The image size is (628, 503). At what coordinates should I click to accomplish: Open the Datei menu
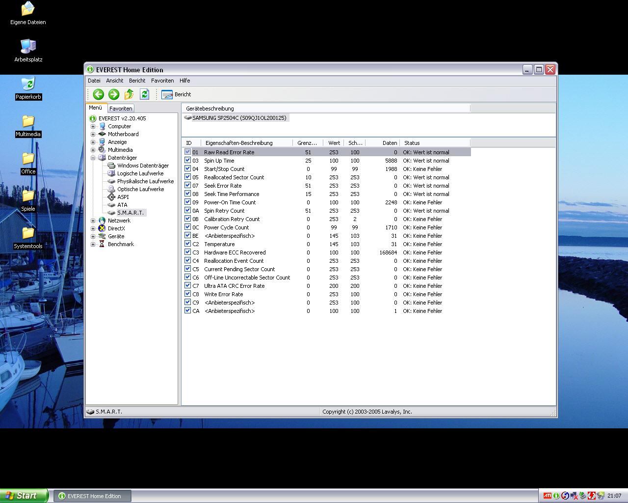click(94, 81)
